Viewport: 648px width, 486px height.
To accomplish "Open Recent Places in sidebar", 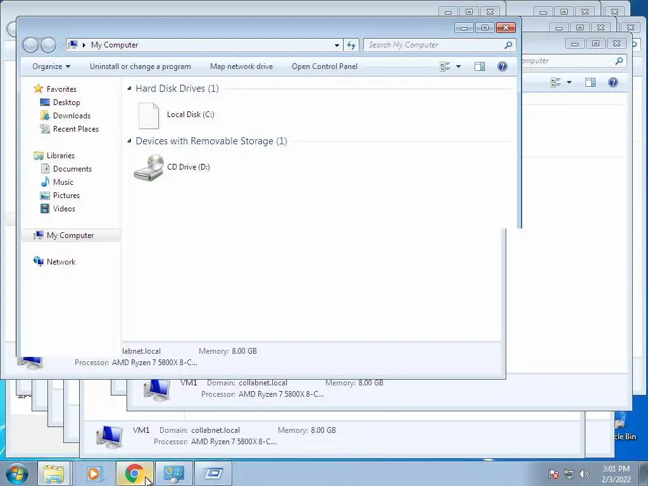I will (76, 128).
